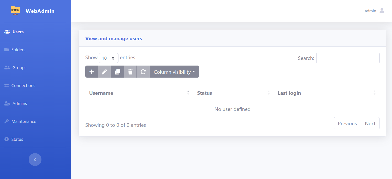Image resolution: width=392 pixels, height=179 pixels.
Task: Open Folders in the sidebar
Action: click(18, 50)
